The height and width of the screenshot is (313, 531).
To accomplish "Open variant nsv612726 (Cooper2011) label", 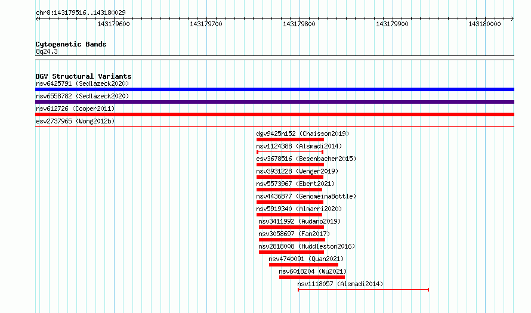I will point(75,109).
